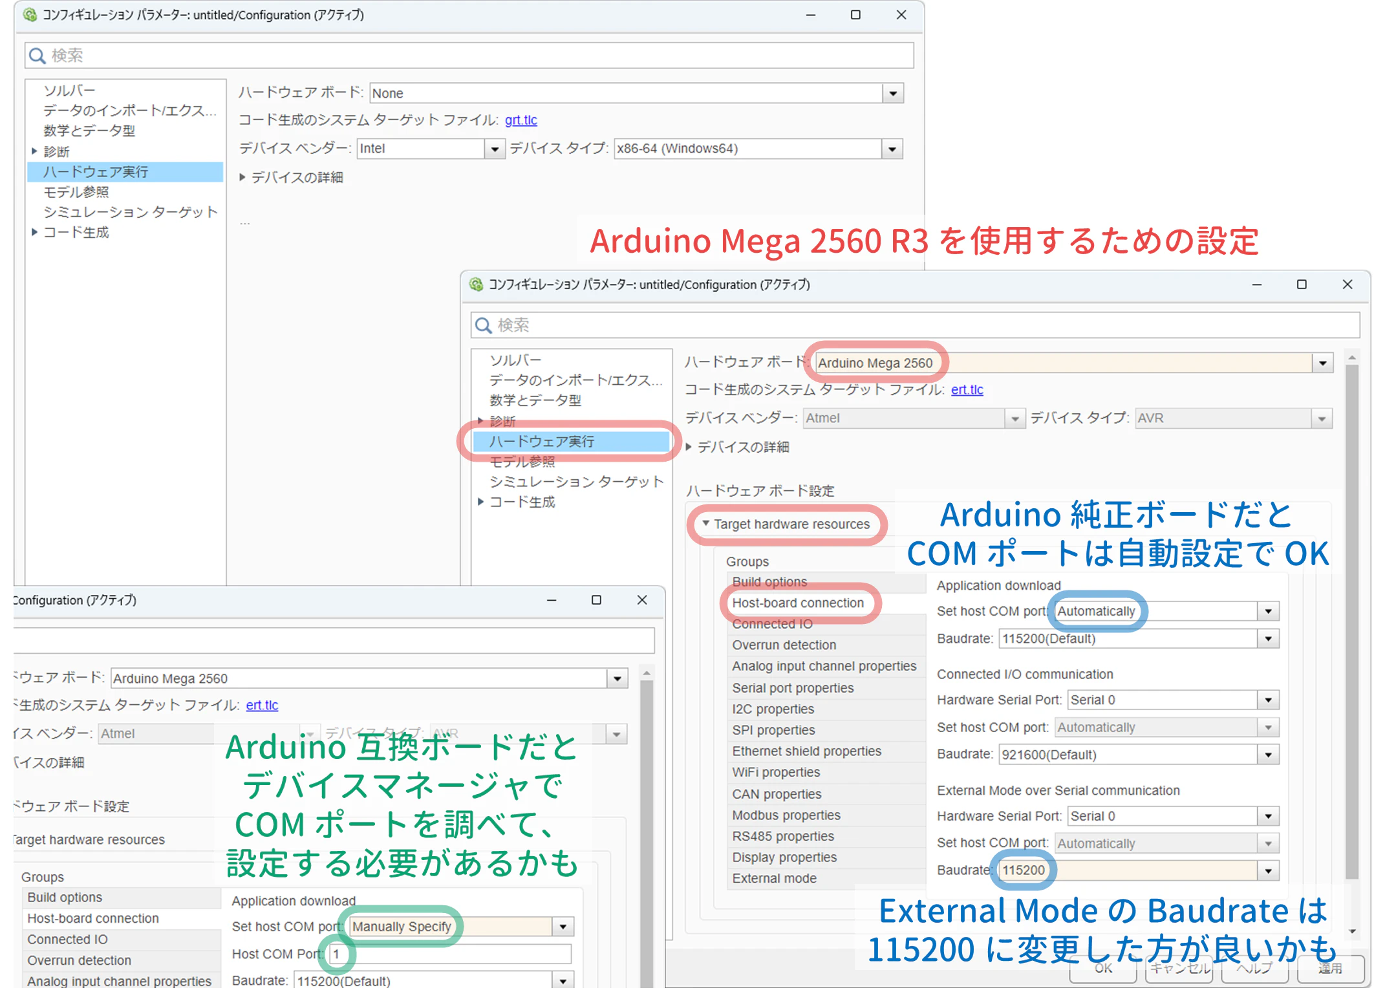The width and height of the screenshot is (1385, 990).
Task: Open the 115200(Default) Baudrate dropdown in the middle window
Action: 1268,639
